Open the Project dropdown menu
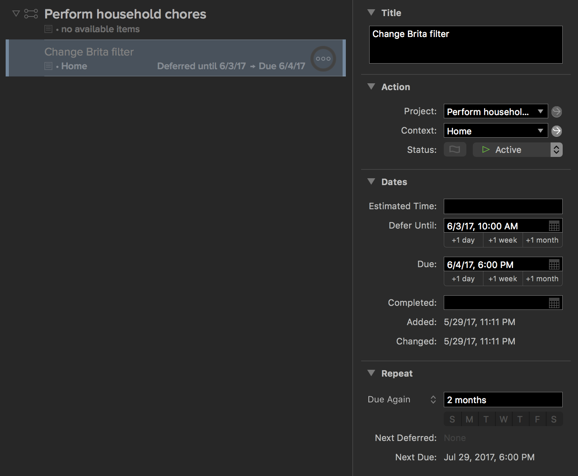This screenshot has height=476, width=578. pos(540,111)
